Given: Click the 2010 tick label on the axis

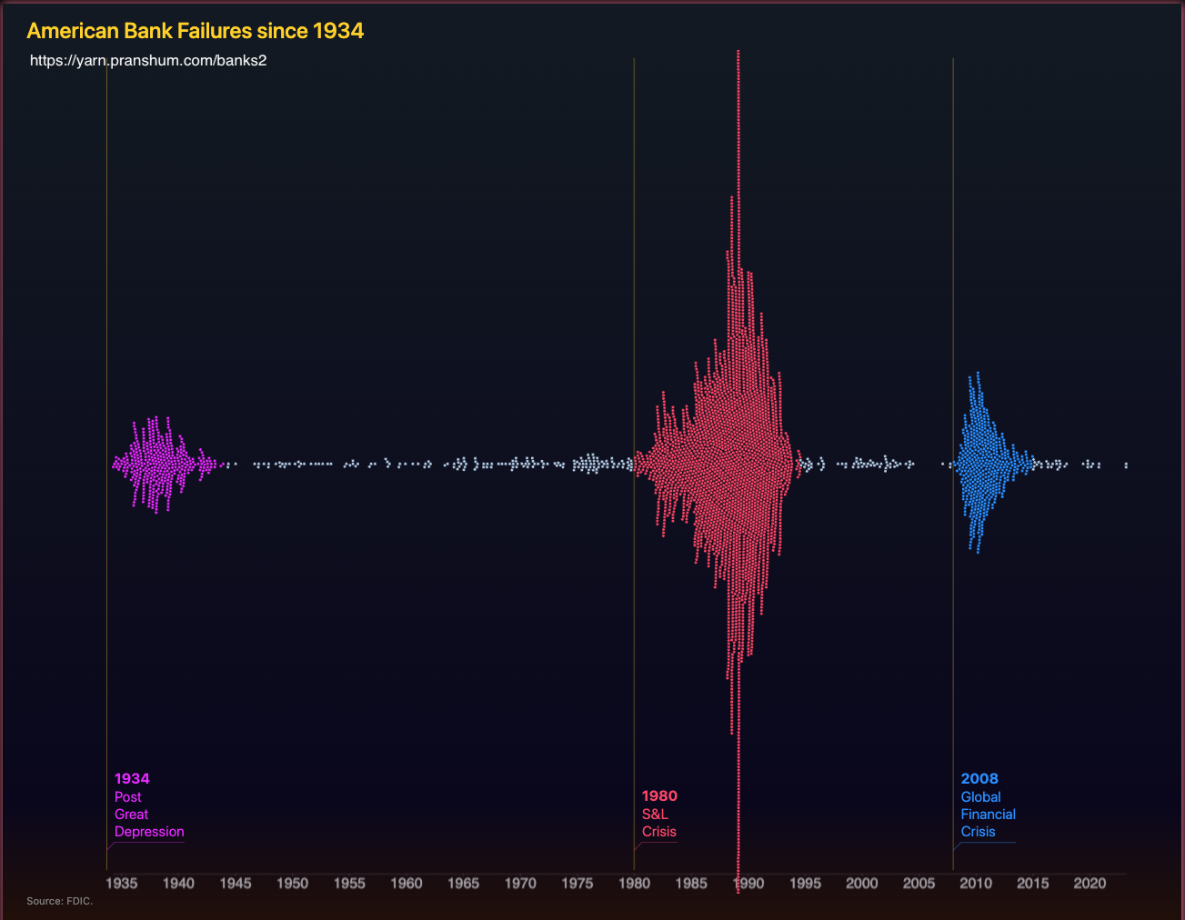Looking at the screenshot, I should (976, 883).
